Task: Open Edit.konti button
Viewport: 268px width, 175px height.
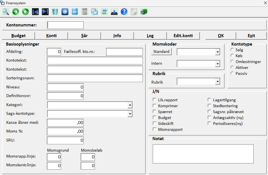Action: pyautogui.click(x=183, y=36)
